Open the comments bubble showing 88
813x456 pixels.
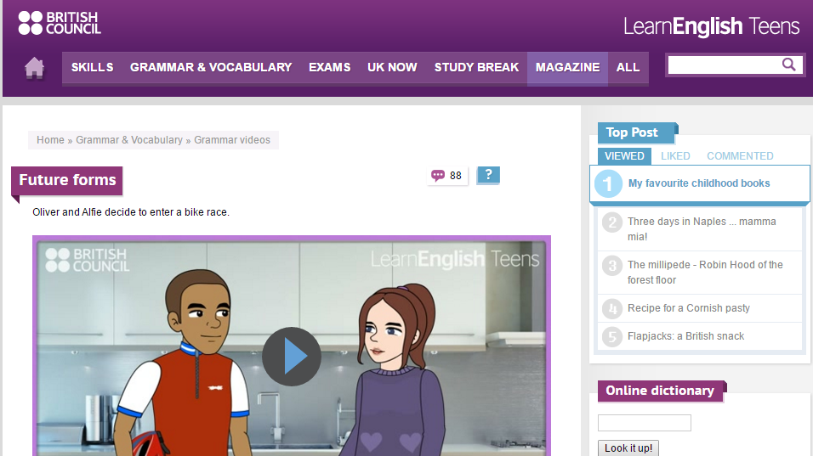447,176
